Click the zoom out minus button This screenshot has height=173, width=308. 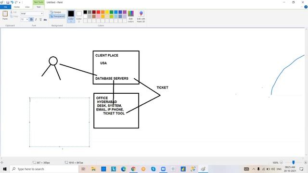coord(281,162)
